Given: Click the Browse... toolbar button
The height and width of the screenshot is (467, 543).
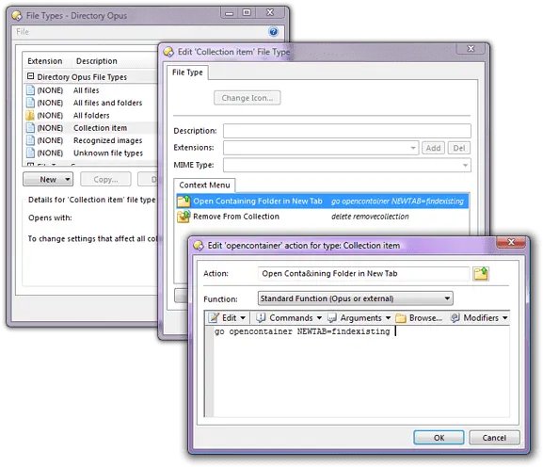Looking at the screenshot, I should (419, 317).
